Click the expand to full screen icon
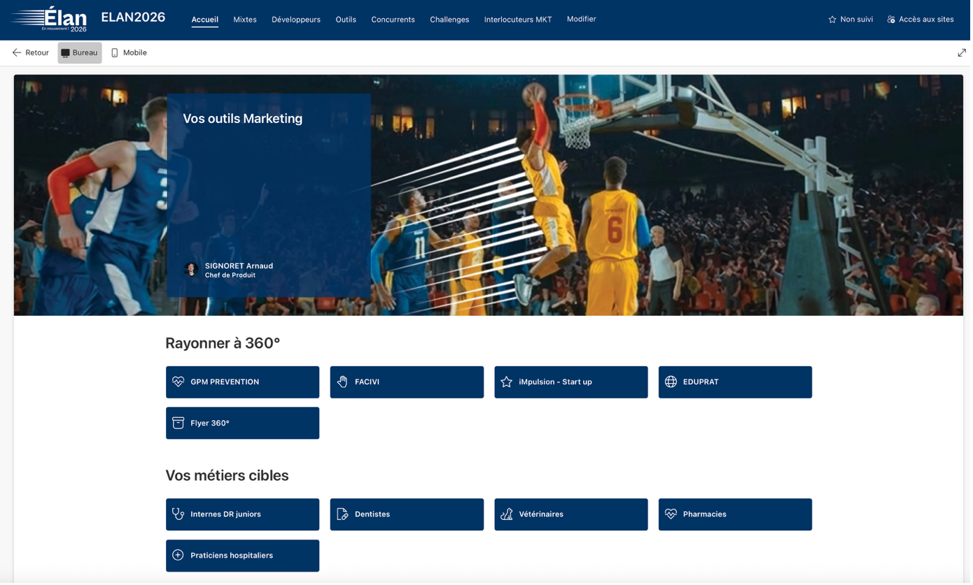 (962, 53)
